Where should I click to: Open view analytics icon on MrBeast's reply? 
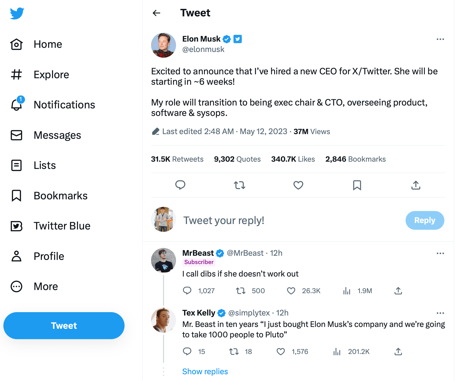[x=347, y=291]
